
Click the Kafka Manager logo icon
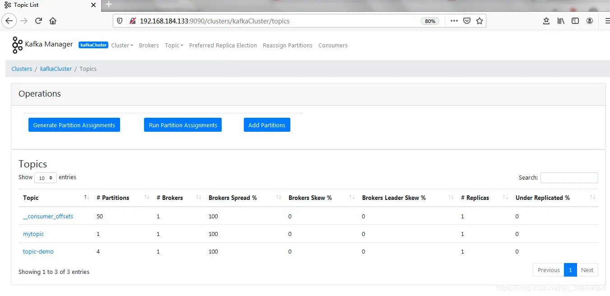click(17, 45)
